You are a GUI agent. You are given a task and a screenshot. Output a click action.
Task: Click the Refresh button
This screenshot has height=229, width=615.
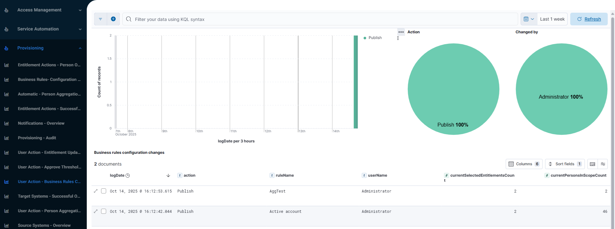pos(589,19)
